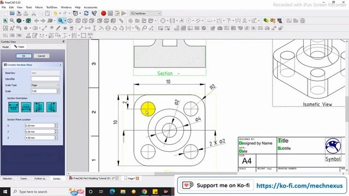Click the Refresh recompute icon
Image resolution: width=349 pixels, height=196 pixels.
pyautogui.click(x=86, y=13)
